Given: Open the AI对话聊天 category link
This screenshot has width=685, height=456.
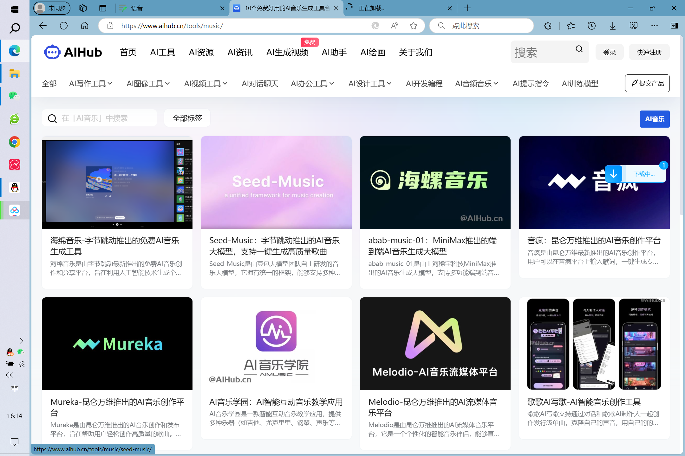Looking at the screenshot, I should click(260, 84).
